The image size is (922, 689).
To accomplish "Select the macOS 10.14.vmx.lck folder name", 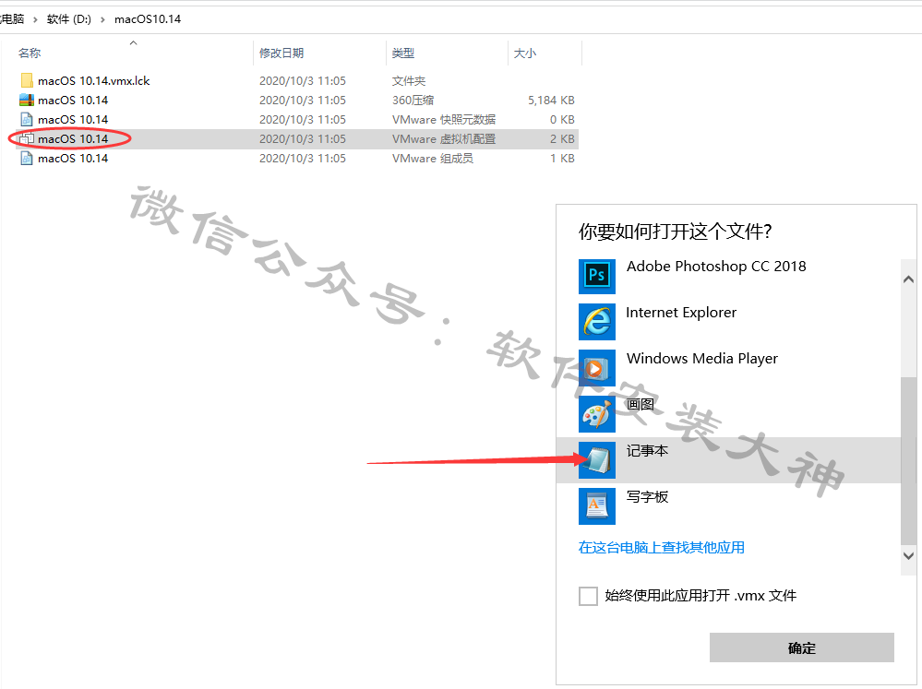I will pyautogui.click(x=93, y=80).
